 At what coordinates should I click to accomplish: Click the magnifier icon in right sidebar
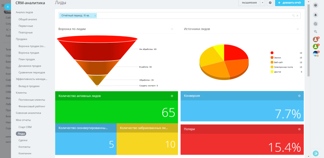tap(315, 32)
